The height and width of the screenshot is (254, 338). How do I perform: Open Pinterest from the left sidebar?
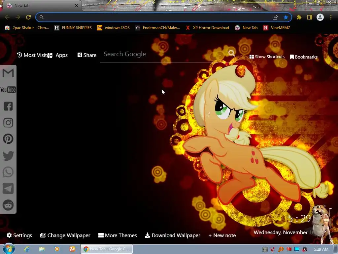click(x=8, y=139)
